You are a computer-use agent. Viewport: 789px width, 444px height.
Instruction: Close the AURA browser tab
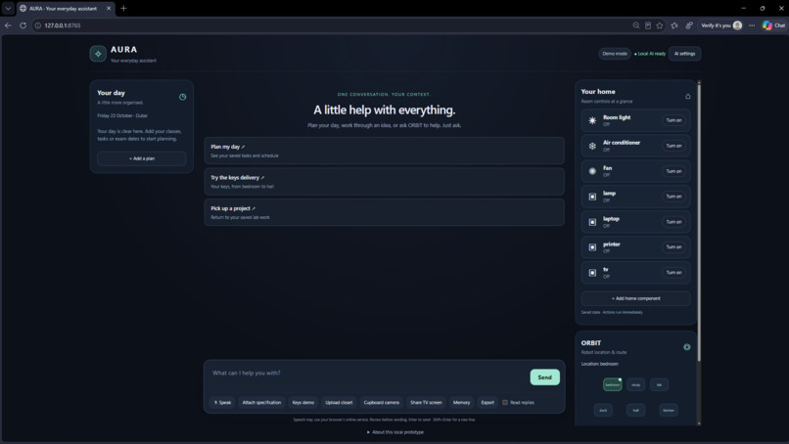(x=109, y=8)
